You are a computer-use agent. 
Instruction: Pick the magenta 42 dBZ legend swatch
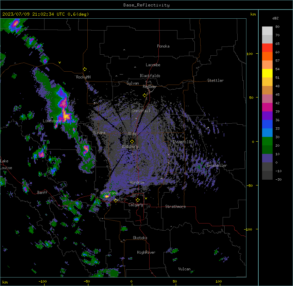267,107
